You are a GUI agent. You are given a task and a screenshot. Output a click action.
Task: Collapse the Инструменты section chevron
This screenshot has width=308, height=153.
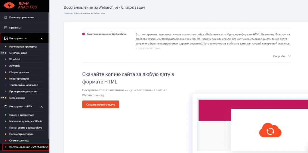42,39
